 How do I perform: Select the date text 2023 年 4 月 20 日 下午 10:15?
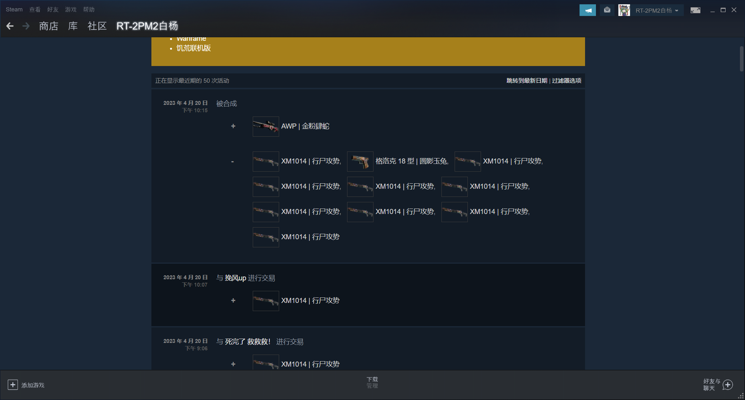pyautogui.click(x=186, y=106)
